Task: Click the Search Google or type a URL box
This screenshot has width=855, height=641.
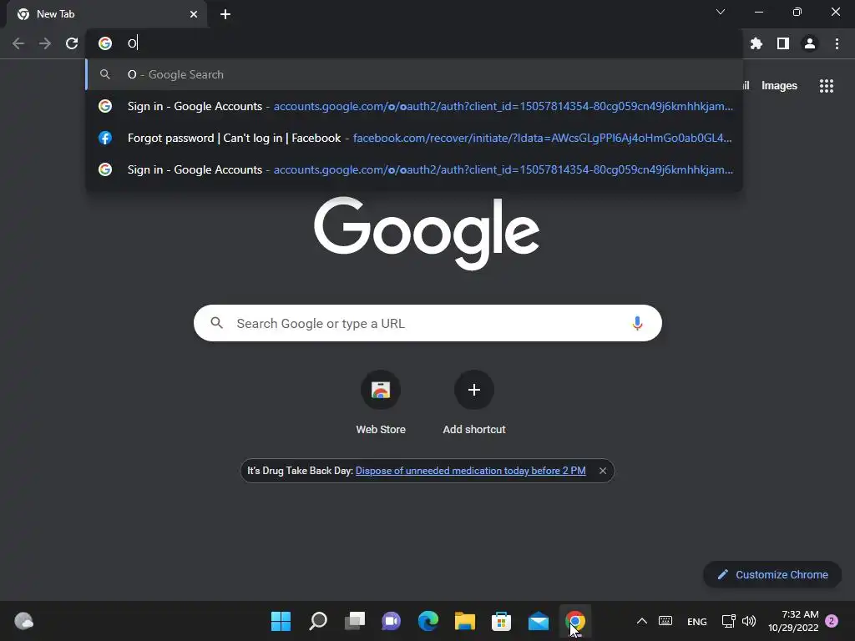Action: [x=427, y=323]
